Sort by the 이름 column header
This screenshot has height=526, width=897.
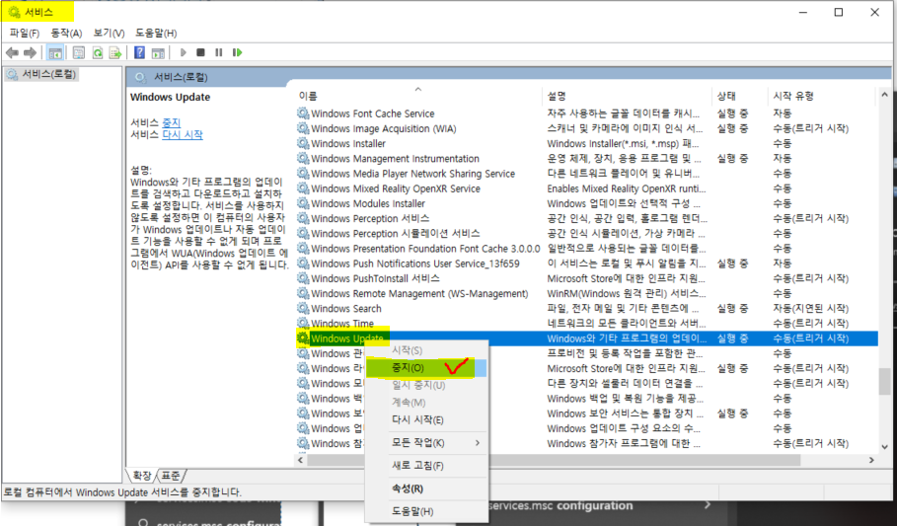click(417, 96)
